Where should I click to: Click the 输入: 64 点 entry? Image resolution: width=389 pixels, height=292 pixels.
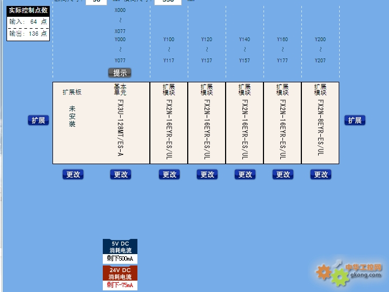pyautogui.click(x=28, y=22)
